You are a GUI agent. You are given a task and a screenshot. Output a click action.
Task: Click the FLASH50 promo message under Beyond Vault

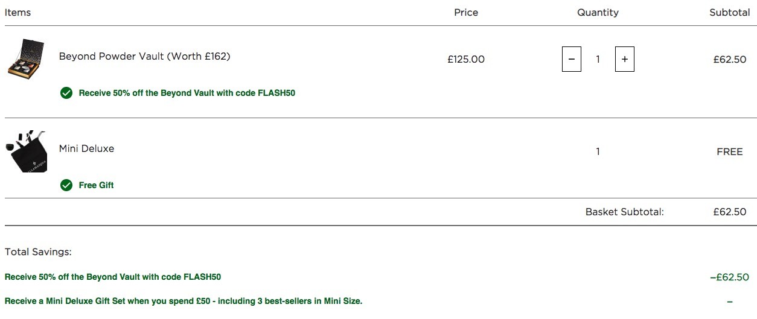click(187, 93)
